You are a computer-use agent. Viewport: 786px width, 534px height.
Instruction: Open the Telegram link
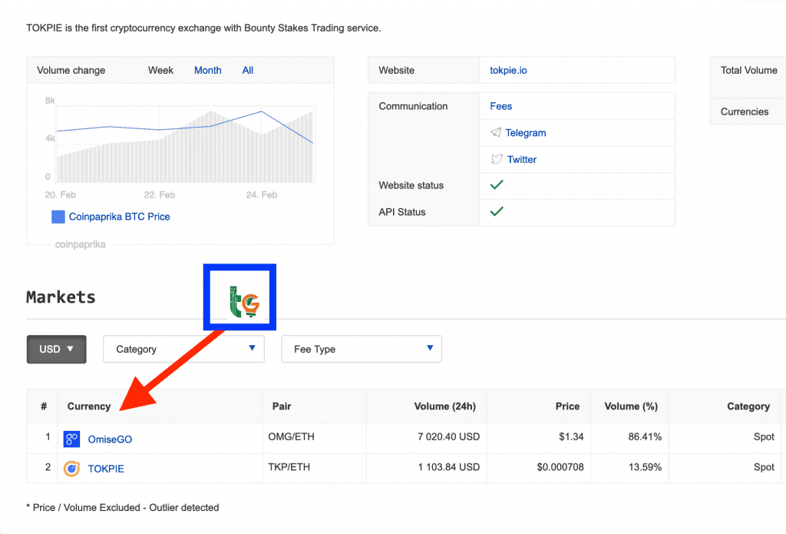click(525, 132)
